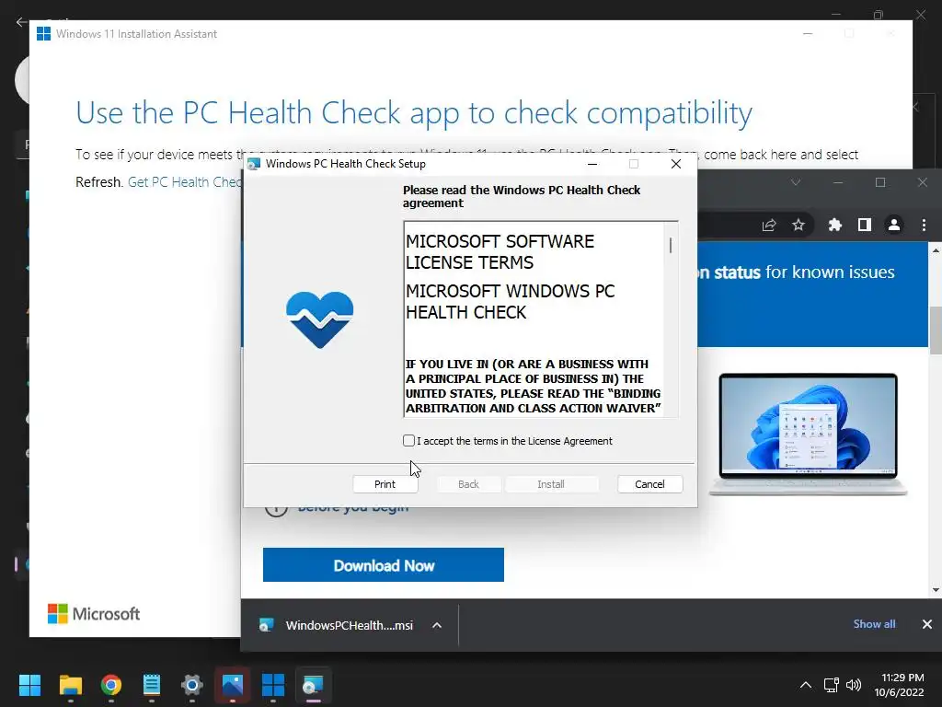Click Microsoft logo in Installation Assistant
This screenshot has width=942, height=707.
[94, 614]
